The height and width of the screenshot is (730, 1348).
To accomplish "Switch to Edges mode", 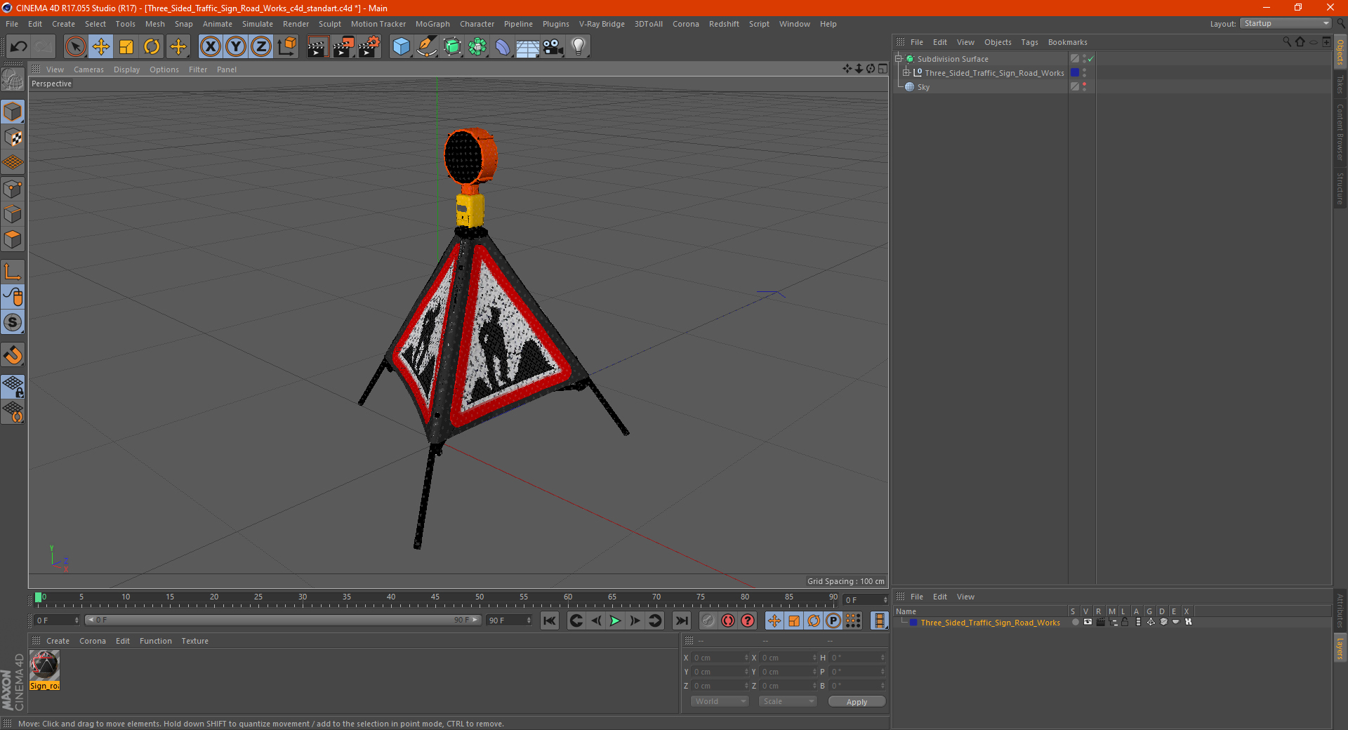I will click(13, 214).
